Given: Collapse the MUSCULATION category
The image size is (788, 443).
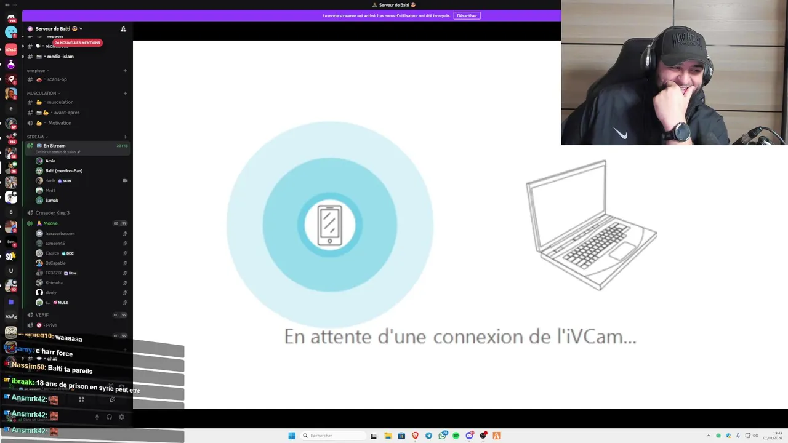Looking at the screenshot, I should (44, 93).
